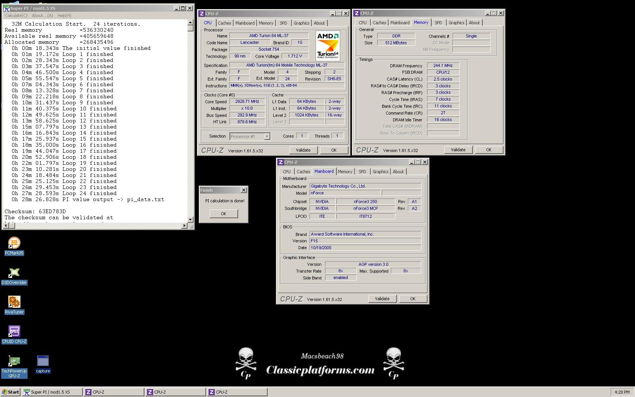Viewport: 635px width, 397px height.
Task: Click Super PI scroll up arrow
Action: 190,23
